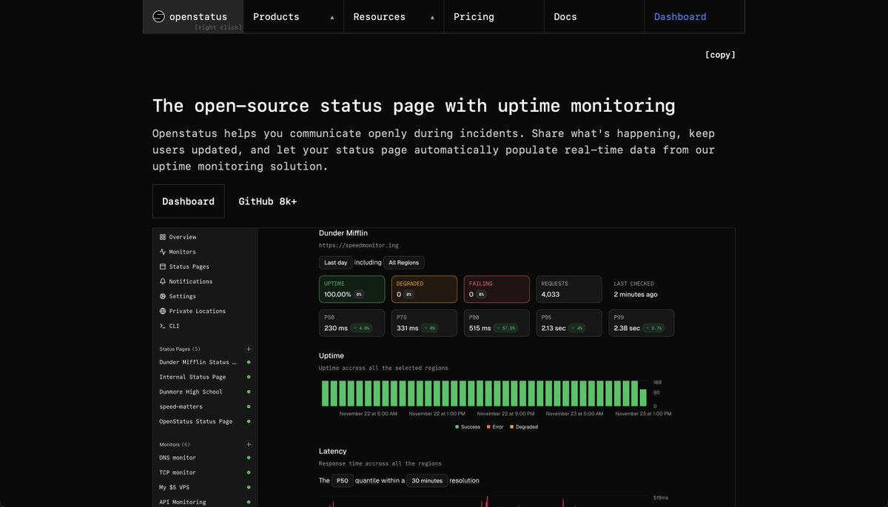
Task: Open the 30 minutes resolution dropdown
Action: coord(427,480)
